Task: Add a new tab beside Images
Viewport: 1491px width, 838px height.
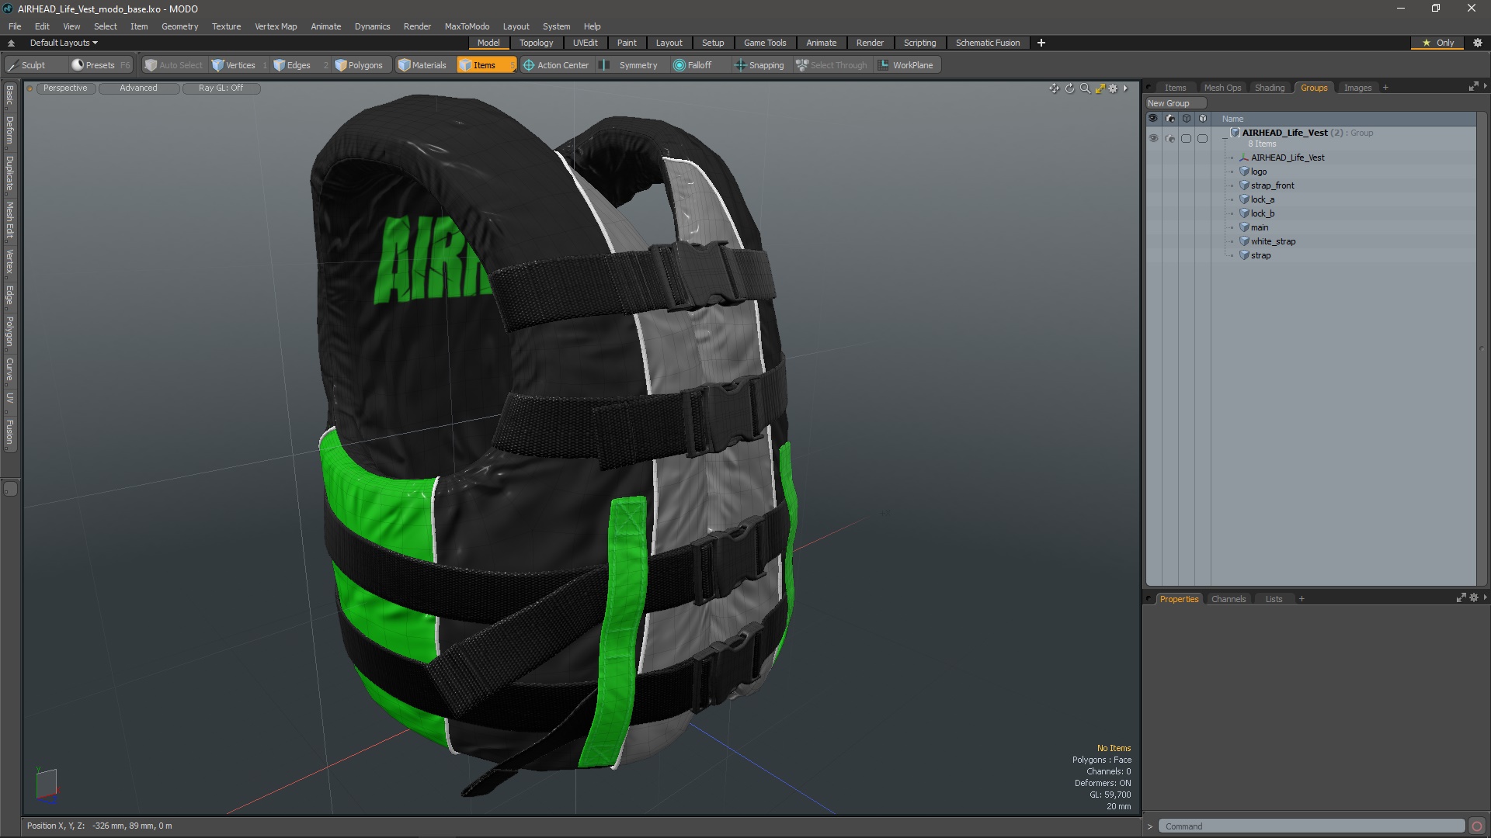Action: coord(1385,88)
